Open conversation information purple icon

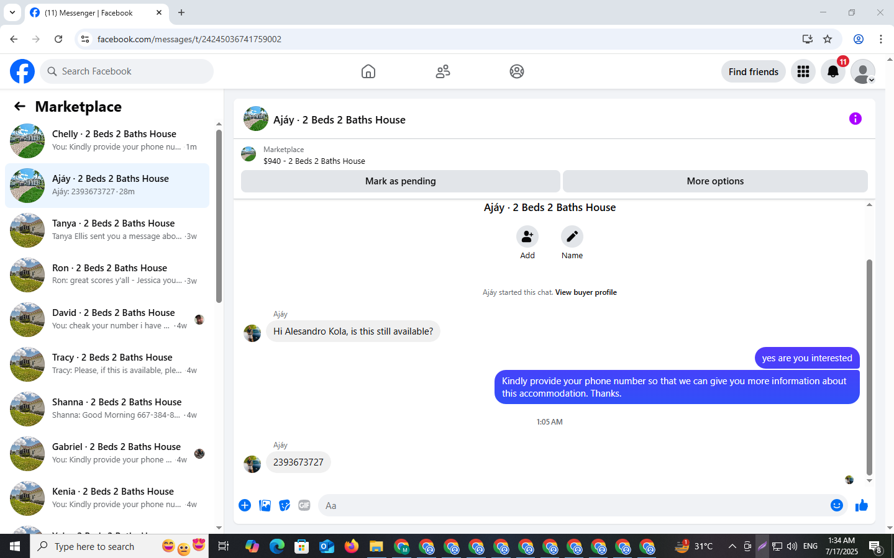855,119
